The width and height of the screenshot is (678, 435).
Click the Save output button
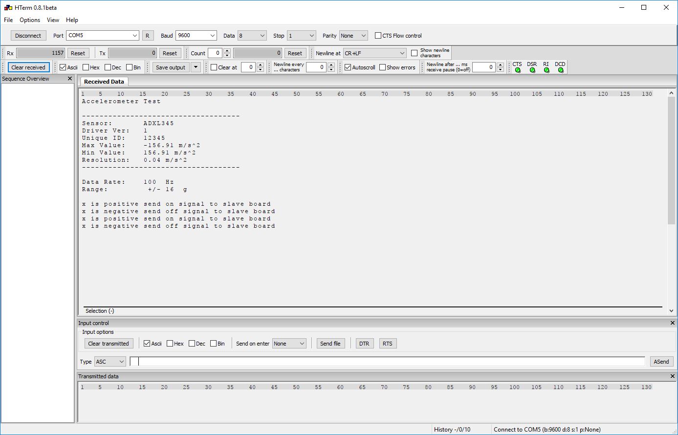(x=171, y=67)
